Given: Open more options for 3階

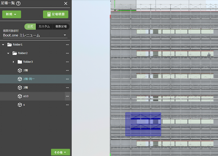Looking at the screenshot, I should (x=67, y=88).
